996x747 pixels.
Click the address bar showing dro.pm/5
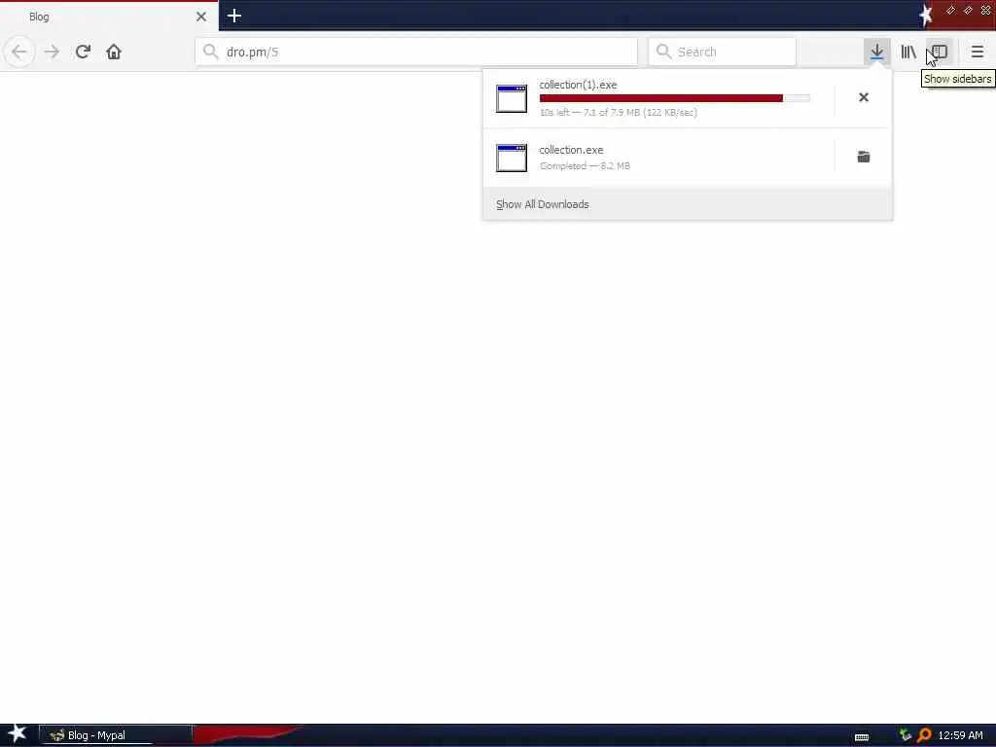416,52
